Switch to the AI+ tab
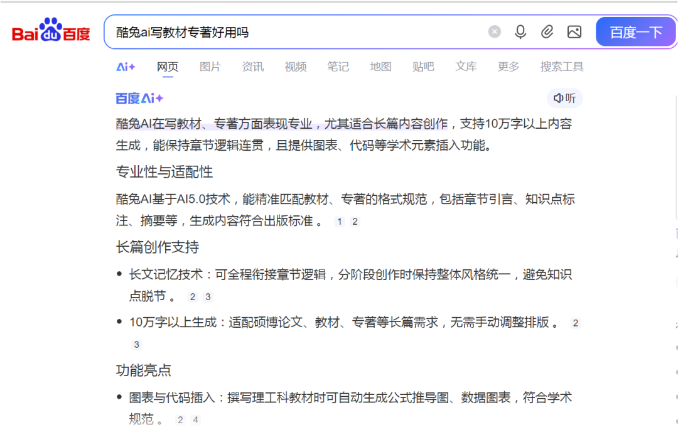 tap(126, 67)
